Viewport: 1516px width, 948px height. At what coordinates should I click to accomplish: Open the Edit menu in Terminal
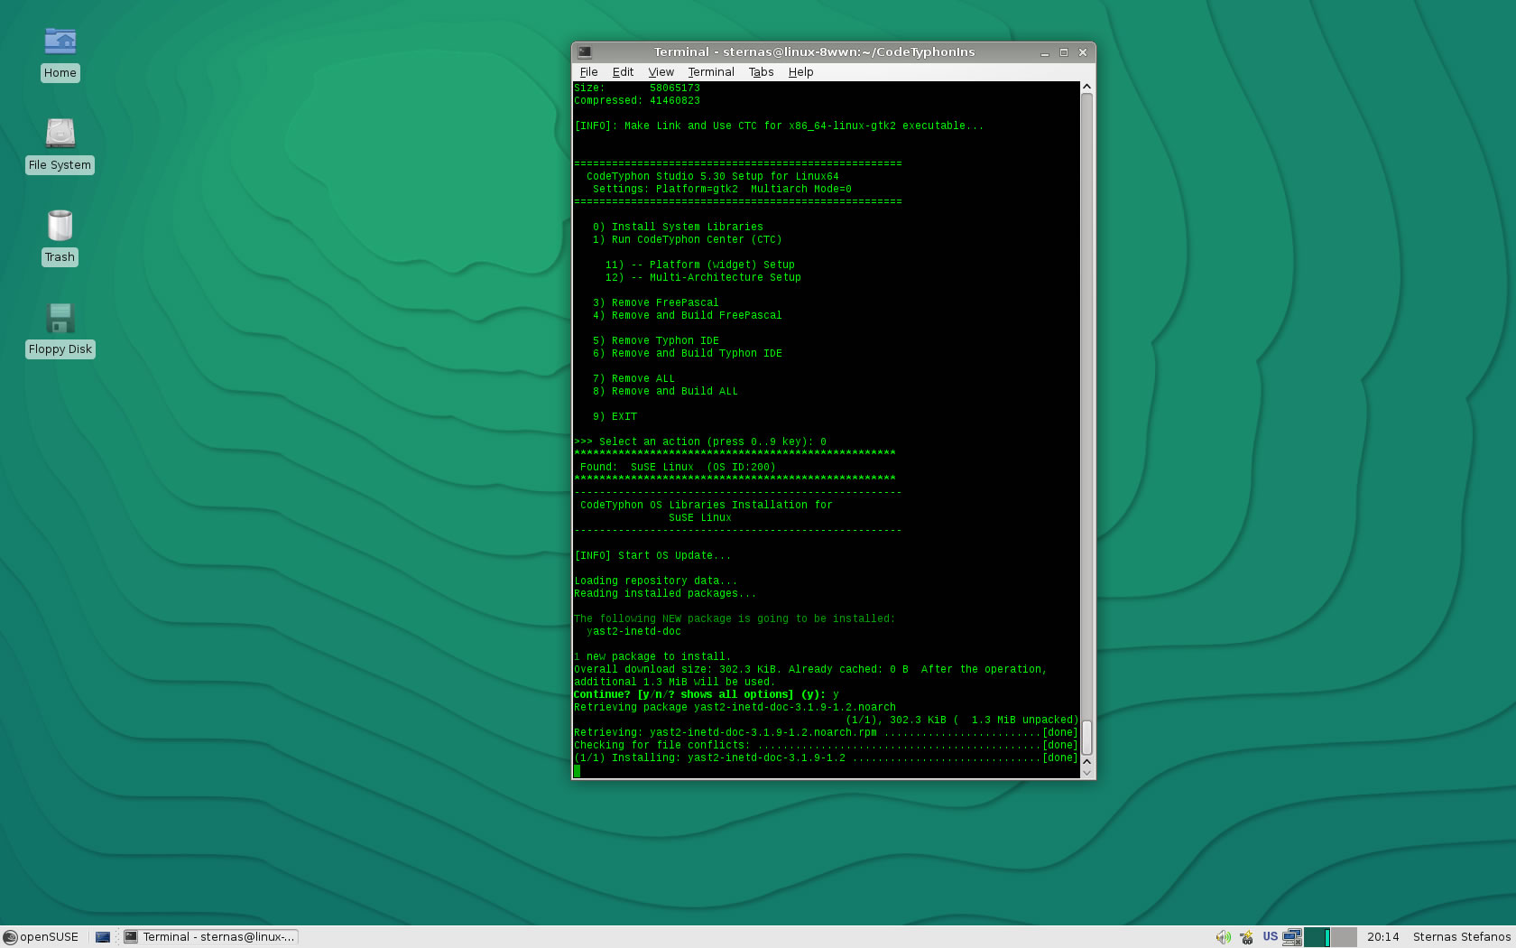(x=623, y=72)
